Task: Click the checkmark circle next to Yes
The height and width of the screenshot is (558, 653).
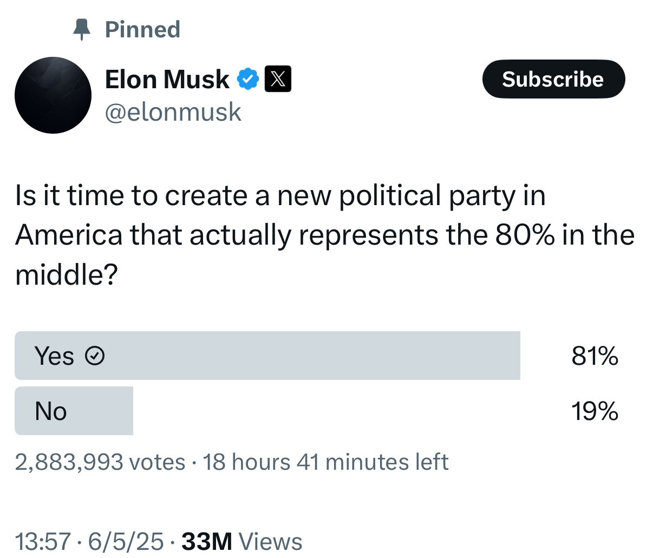Action: click(x=95, y=356)
